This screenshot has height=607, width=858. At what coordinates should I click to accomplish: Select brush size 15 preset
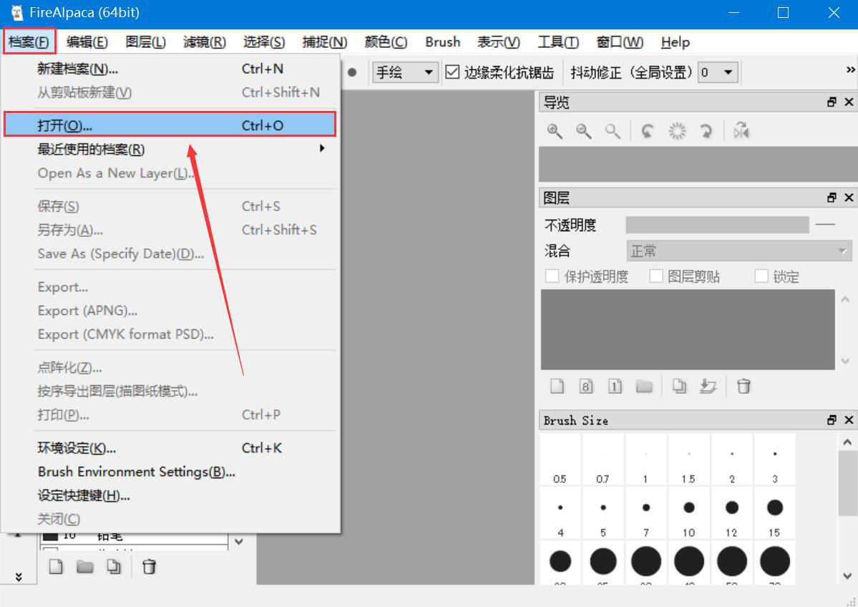click(x=774, y=513)
